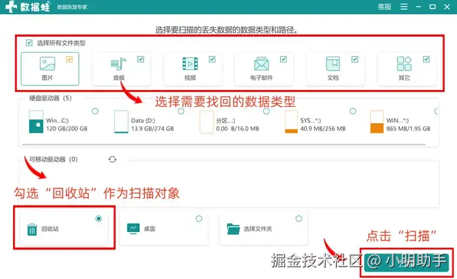The image size is (457, 279).
Task: Click the 电子邮件 envelope icon
Action: (261, 64)
